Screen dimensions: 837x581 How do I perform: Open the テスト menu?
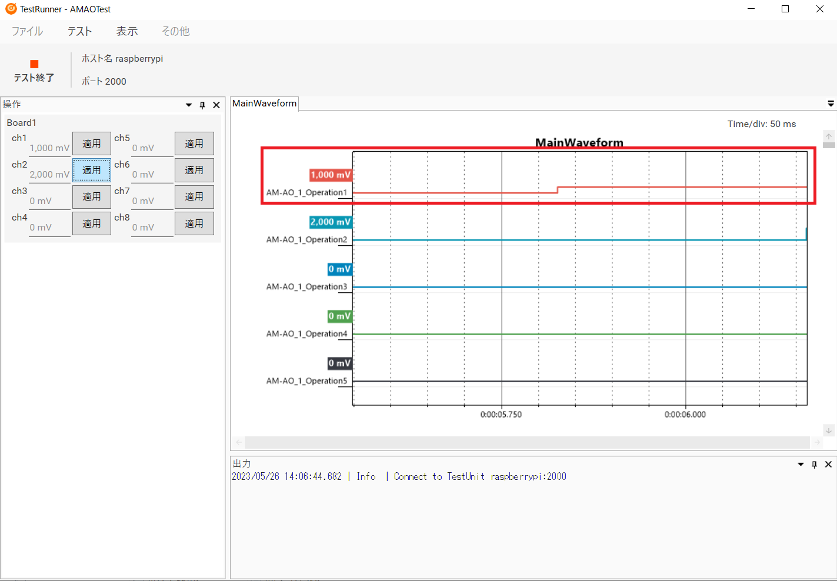(x=79, y=31)
